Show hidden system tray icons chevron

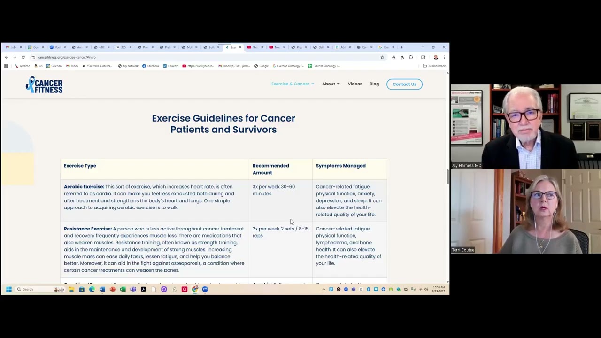(x=324, y=289)
